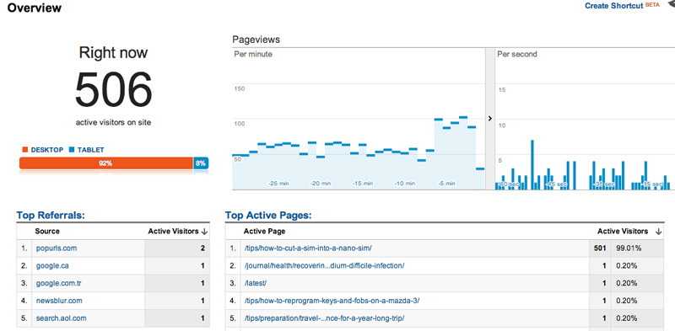Click the popurls.com visitor count 2
This screenshot has height=331, width=675.
[202, 248]
